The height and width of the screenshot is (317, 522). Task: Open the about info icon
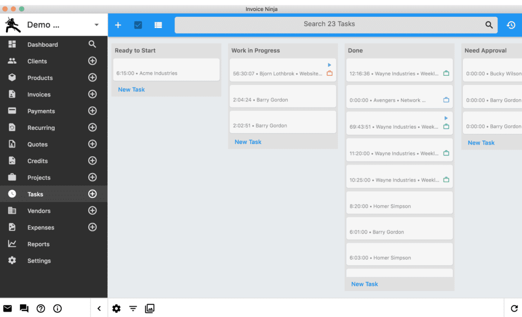57,308
